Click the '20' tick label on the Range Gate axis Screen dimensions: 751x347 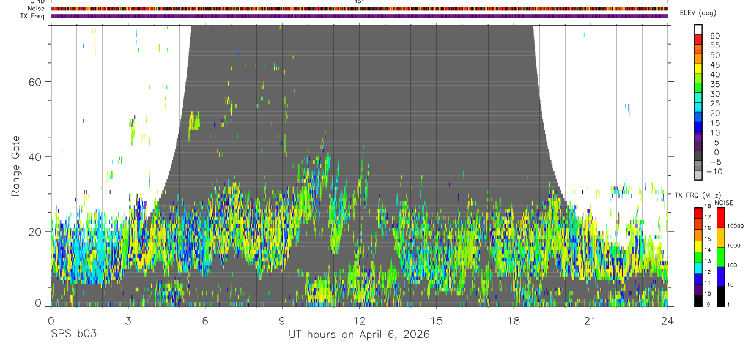click(35, 231)
